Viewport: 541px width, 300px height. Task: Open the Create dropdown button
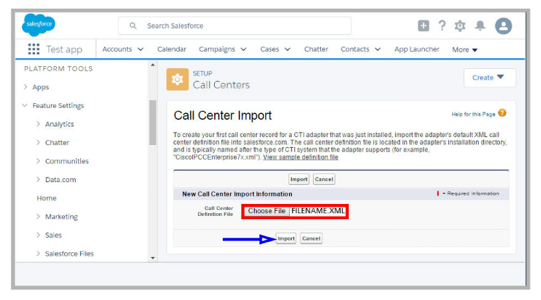489,77
